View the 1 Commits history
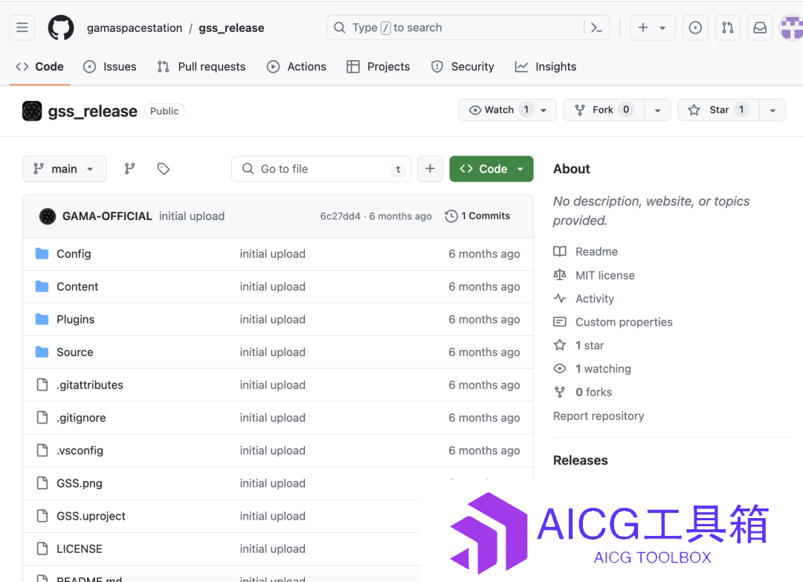The width and height of the screenshot is (803, 582). click(x=478, y=216)
